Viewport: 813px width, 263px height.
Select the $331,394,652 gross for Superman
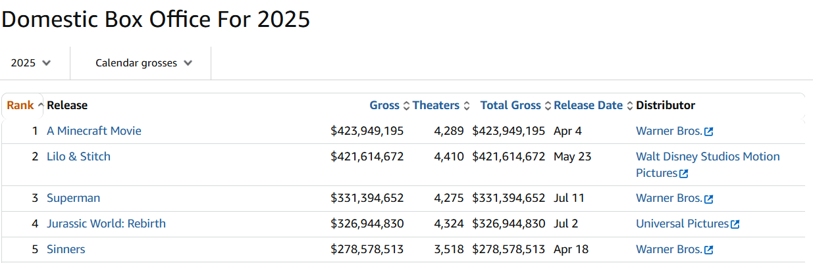point(367,198)
